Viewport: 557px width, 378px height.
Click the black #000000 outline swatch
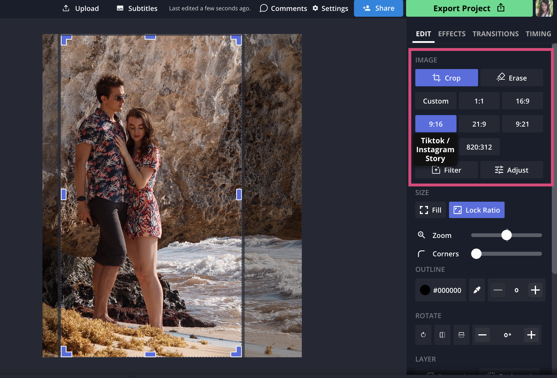425,290
